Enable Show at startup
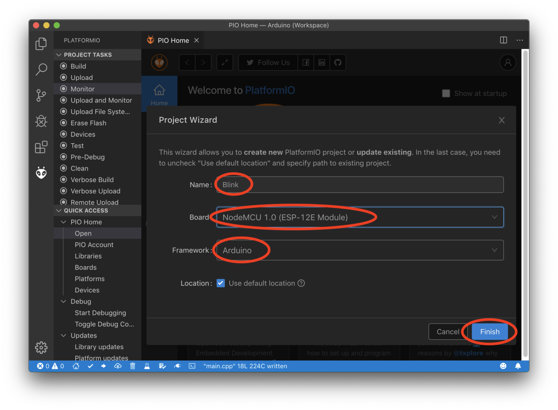The image size is (558, 410). pyautogui.click(x=446, y=93)
